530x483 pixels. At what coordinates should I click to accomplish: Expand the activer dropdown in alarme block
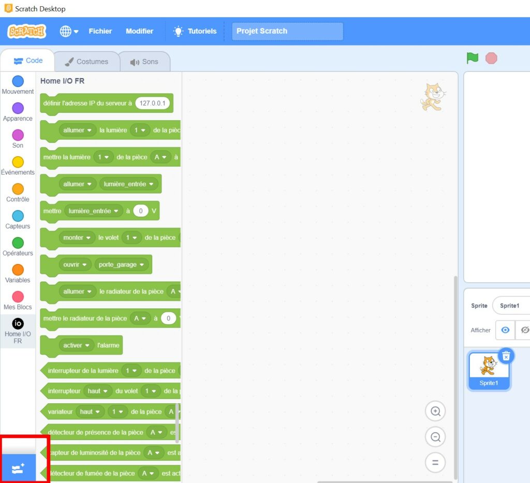point(76,345)
